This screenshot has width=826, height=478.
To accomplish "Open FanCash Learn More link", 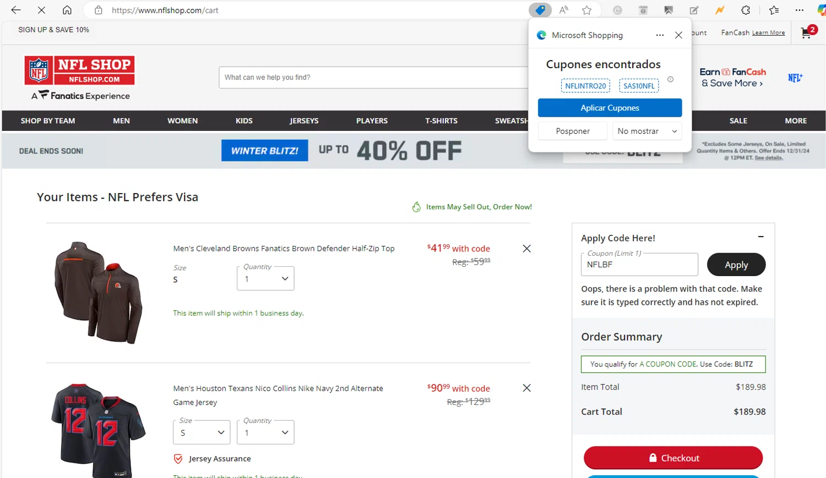I will pos(768,33).
